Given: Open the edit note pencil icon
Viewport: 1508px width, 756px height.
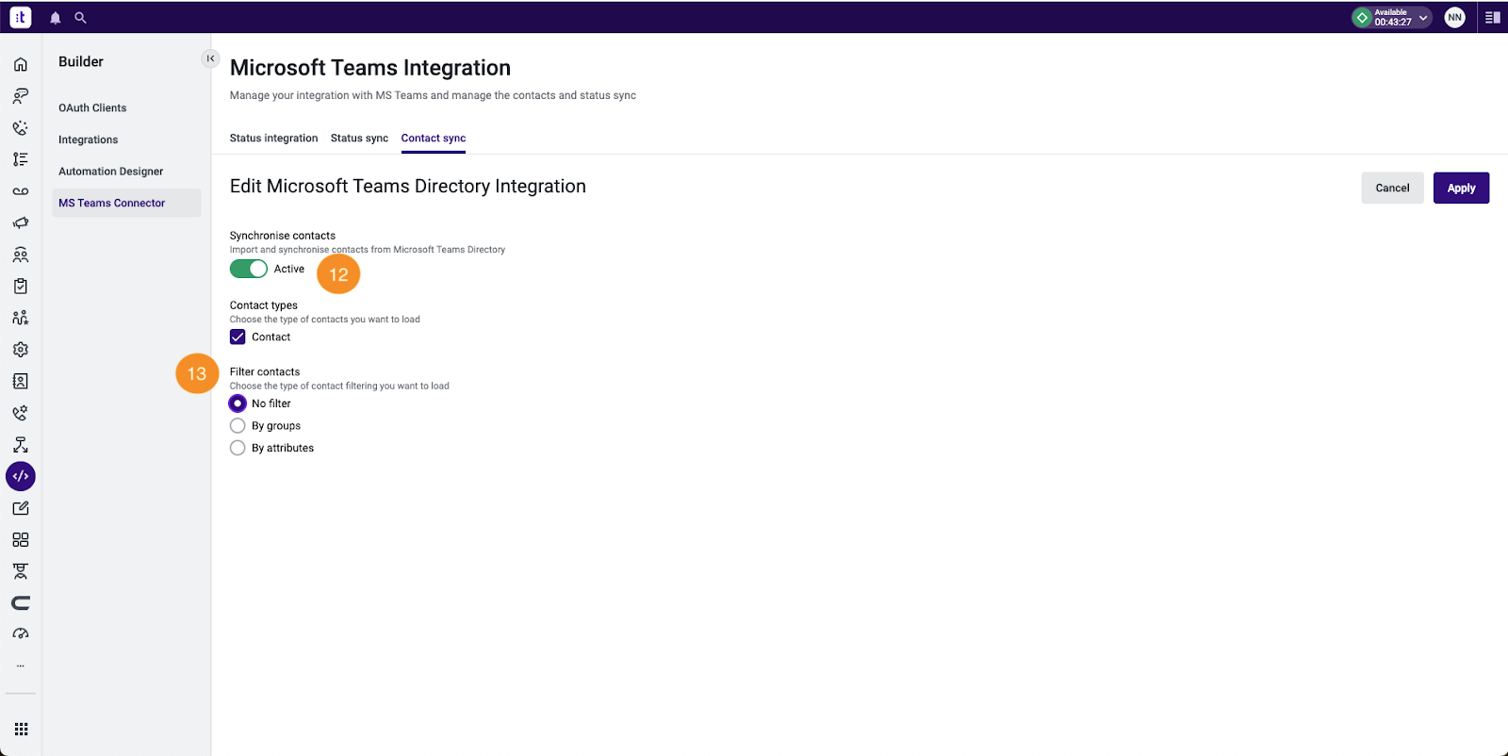Looking at the screenshot, I should click(x=21, y=508).
